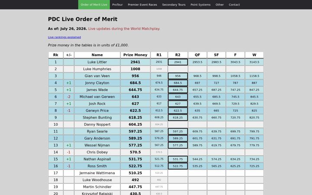Open the ProTour menu

click(x=117, y=5)
